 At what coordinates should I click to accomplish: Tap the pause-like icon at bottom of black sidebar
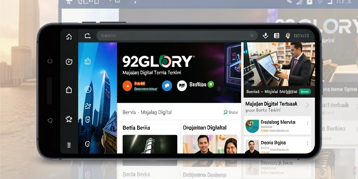coord(69,145)
